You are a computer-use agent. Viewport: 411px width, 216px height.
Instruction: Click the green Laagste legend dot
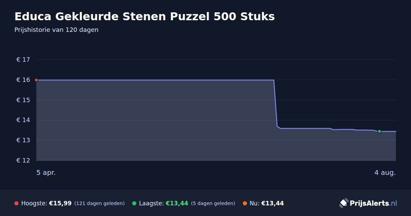tap(134, 203)
